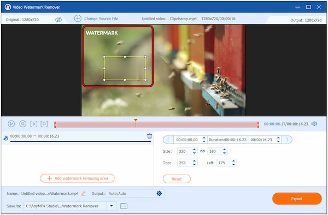Click the end time field 00:00:16.23
The width and height of the screenshot is (328, 215).
coord(261,140)
